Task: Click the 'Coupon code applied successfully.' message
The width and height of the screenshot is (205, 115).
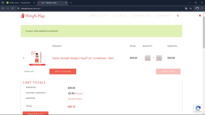Action: pos(42,31)
